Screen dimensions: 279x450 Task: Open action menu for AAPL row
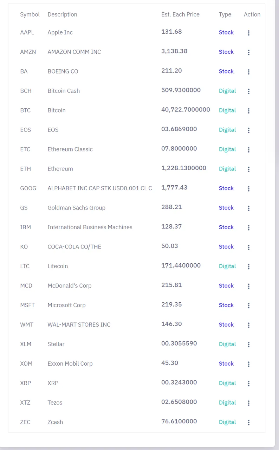coord(249,33)
